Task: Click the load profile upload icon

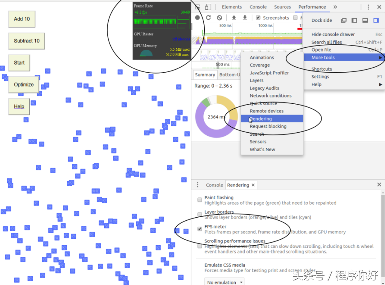Action: 234,18
